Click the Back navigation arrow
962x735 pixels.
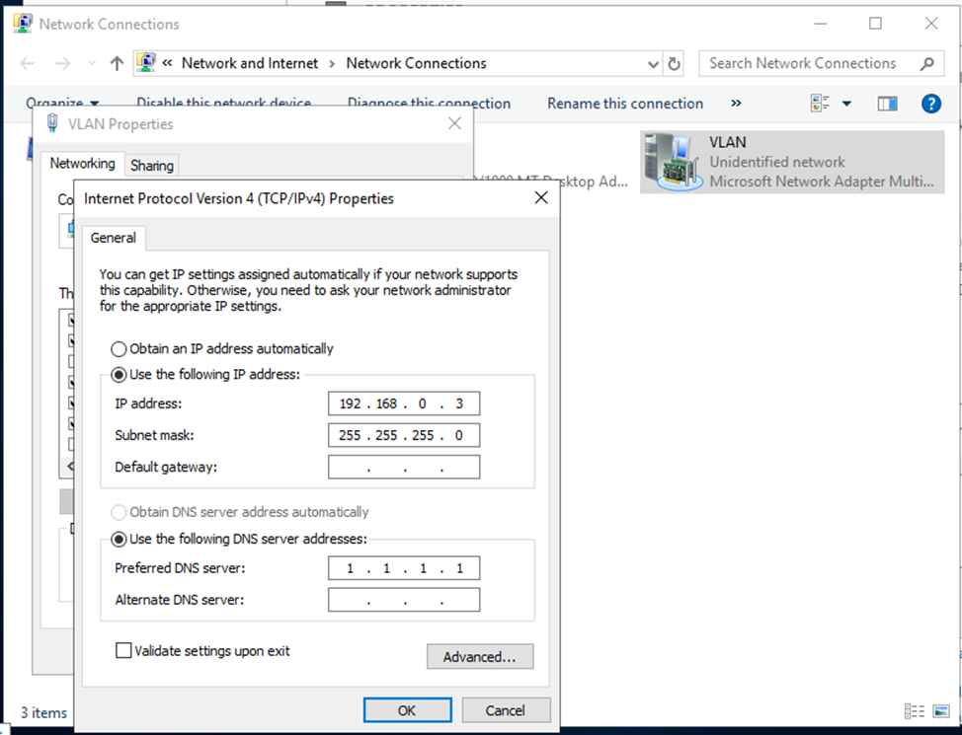click(27, 62)
